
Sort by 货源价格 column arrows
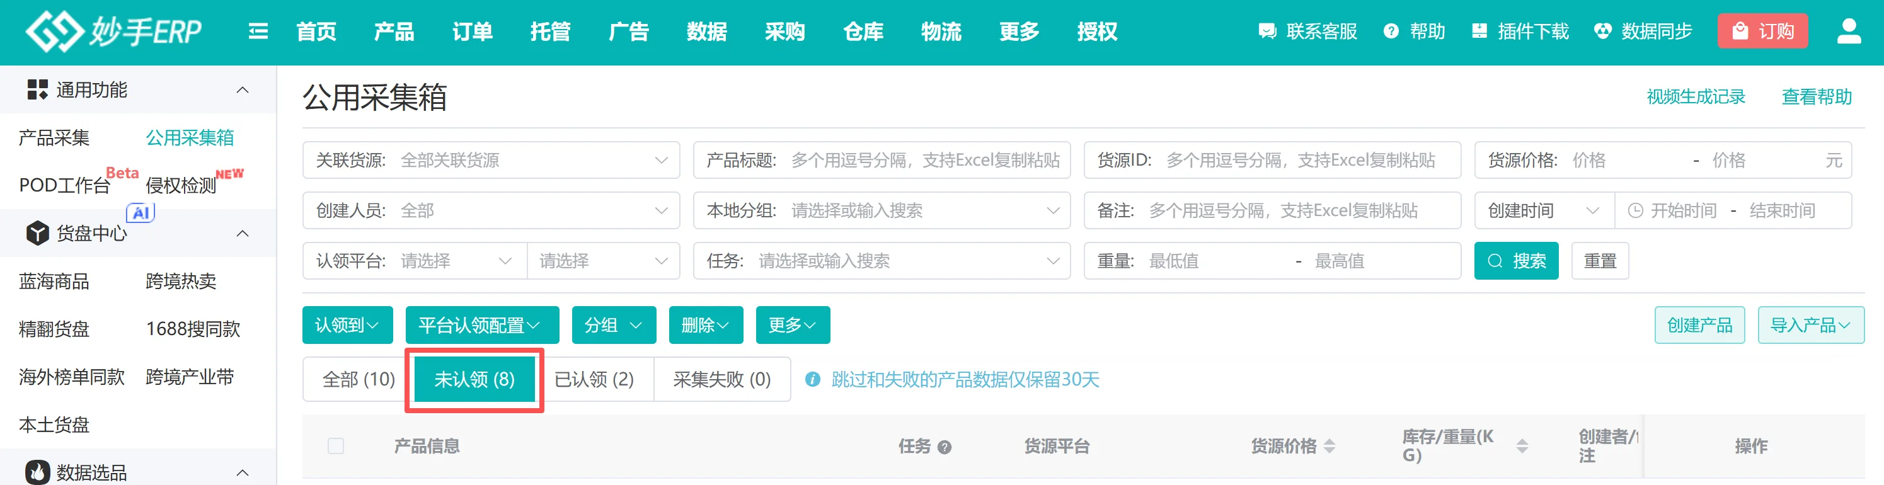(1330, 446)
